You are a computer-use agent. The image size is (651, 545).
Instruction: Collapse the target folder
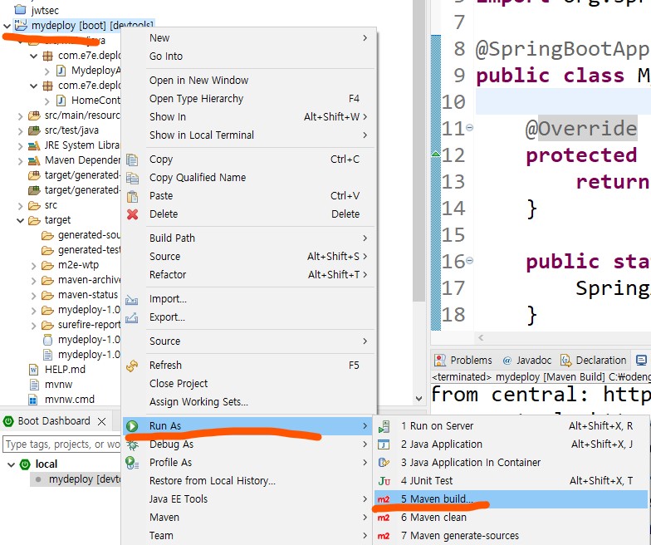coord(20,221)
